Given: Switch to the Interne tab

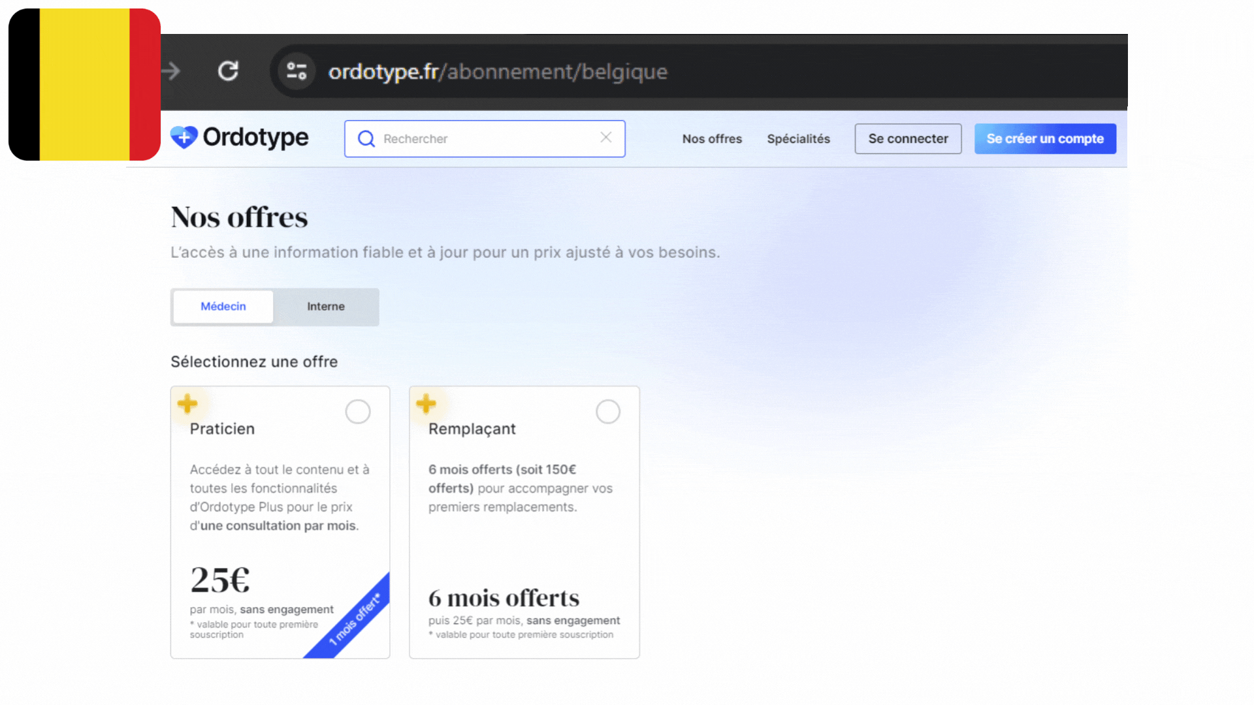Looking at the screenshot, I should 325,307.
